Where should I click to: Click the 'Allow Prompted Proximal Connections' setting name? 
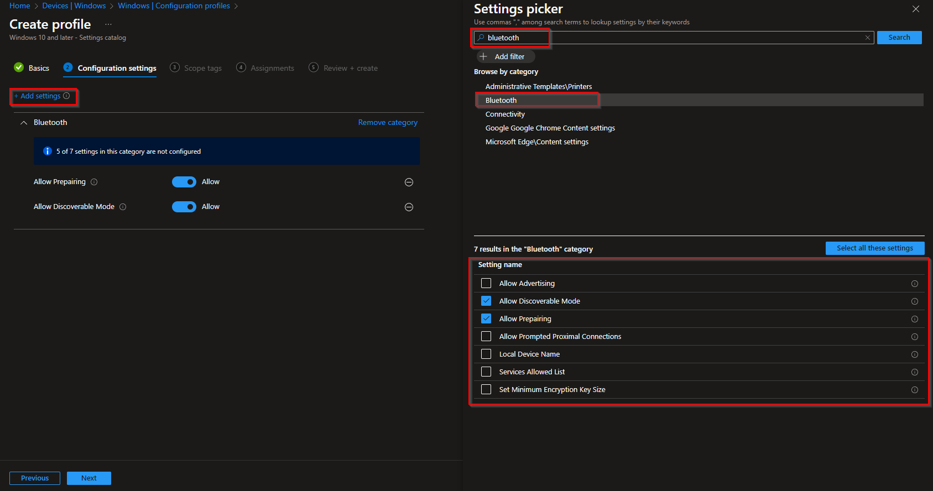click(x=560, y=336)
